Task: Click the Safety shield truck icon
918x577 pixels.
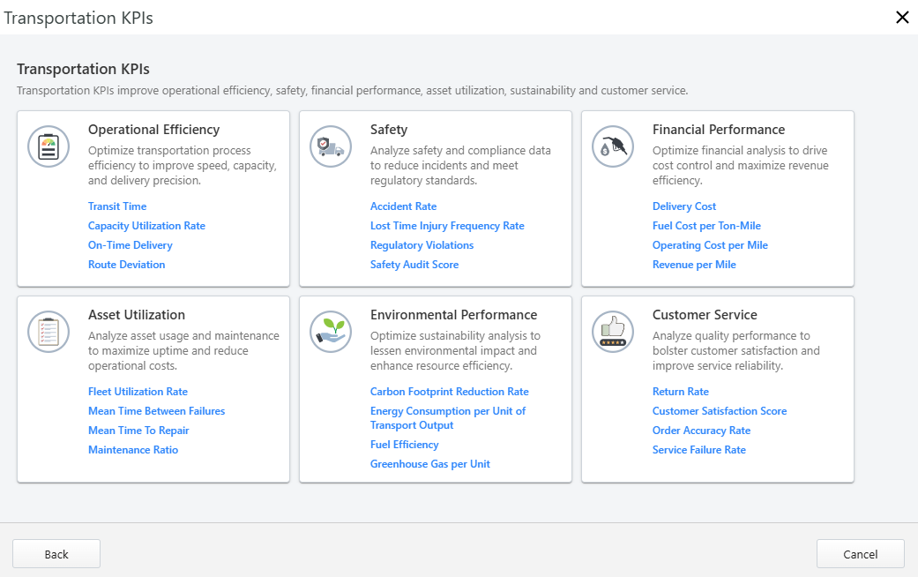Action: click(331, 146)
